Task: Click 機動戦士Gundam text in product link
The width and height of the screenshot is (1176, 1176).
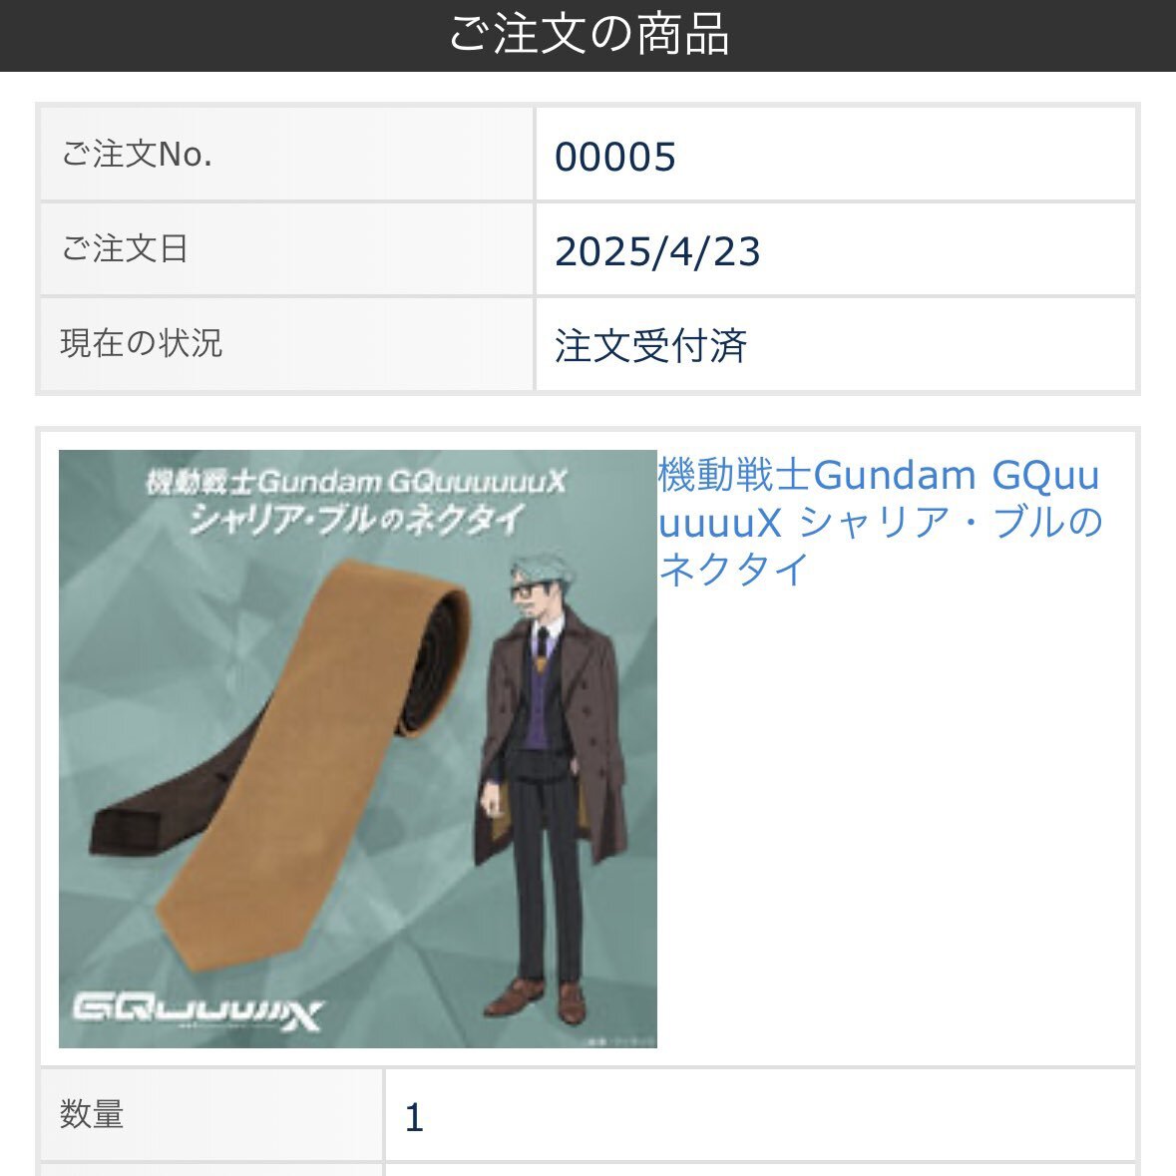Action: pos(817,476)
